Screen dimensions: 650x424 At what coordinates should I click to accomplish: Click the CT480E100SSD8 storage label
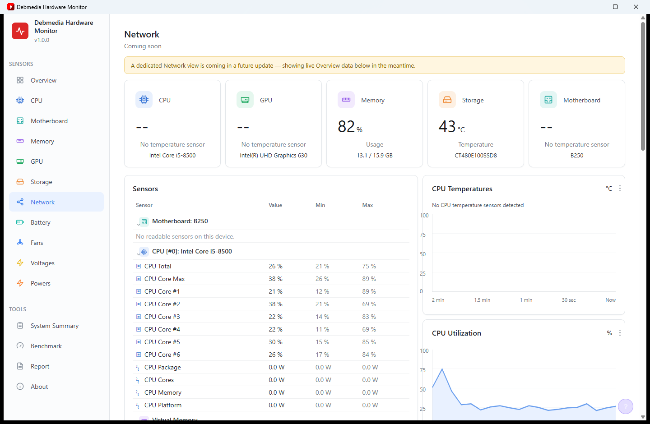(x=476, y=156)
